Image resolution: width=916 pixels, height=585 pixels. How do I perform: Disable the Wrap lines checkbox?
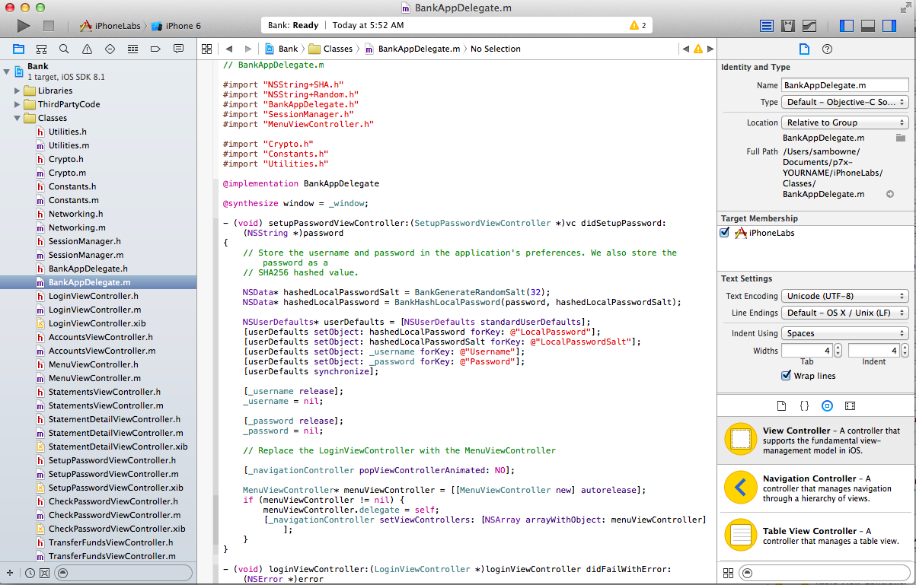point(786,376)
